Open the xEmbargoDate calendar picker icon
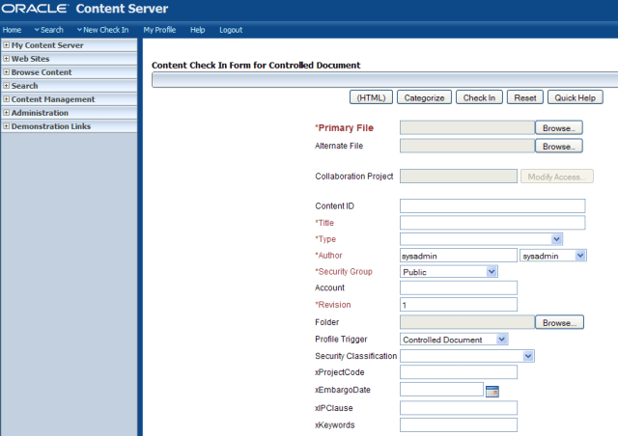This screenshot has width=618, height=436. click(x=492, y=391)
